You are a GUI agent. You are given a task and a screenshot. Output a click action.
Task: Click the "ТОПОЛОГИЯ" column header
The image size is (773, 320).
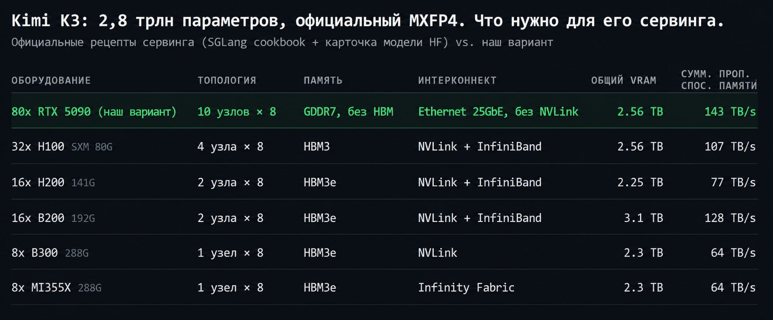click(x=227, y=80)
